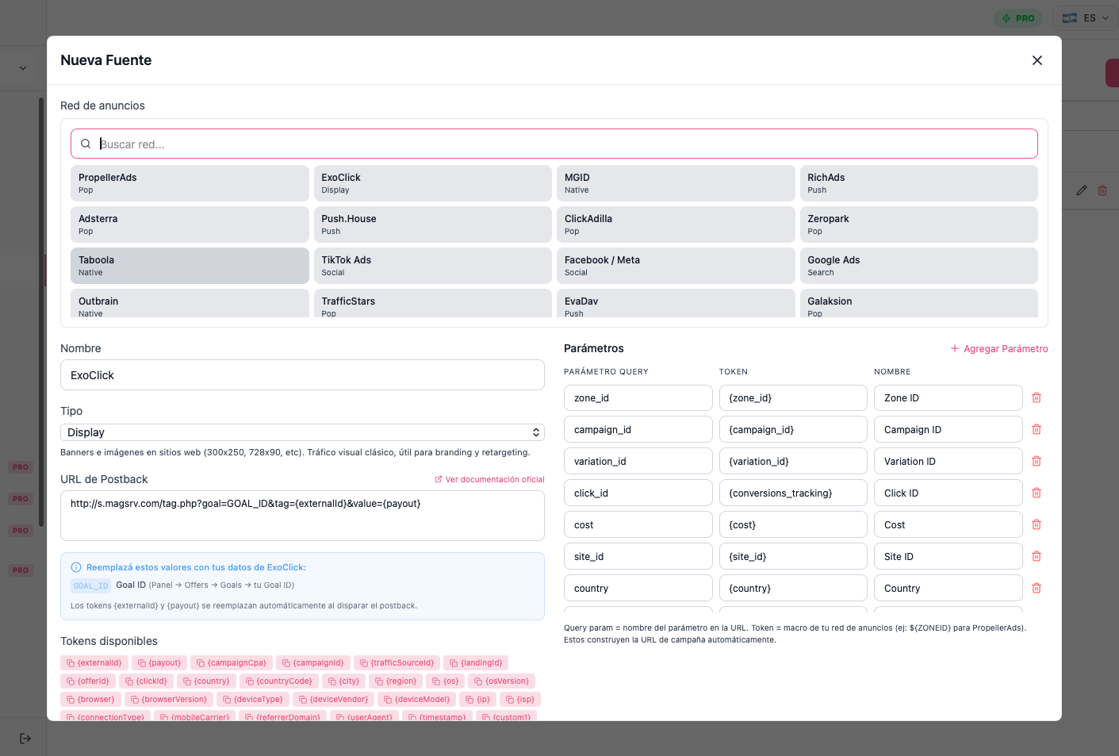Choose the ClickAdilla Pop network
1119x756 pixels.
[x=676, y=224]
